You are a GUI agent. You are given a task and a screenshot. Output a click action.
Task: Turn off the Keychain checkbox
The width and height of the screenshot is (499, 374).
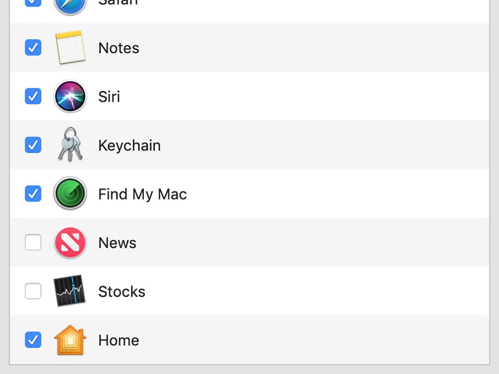click(33, 145)
